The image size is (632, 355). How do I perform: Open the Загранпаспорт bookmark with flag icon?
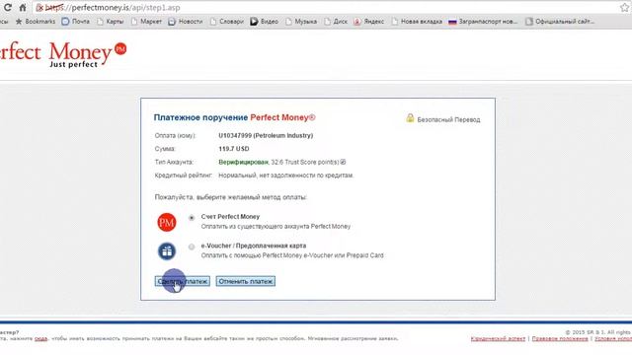click(483, 22)
